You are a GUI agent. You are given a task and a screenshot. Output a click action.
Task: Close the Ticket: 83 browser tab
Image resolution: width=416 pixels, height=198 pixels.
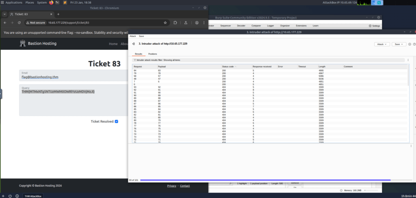pyautogui.click(x=52, y=14)
